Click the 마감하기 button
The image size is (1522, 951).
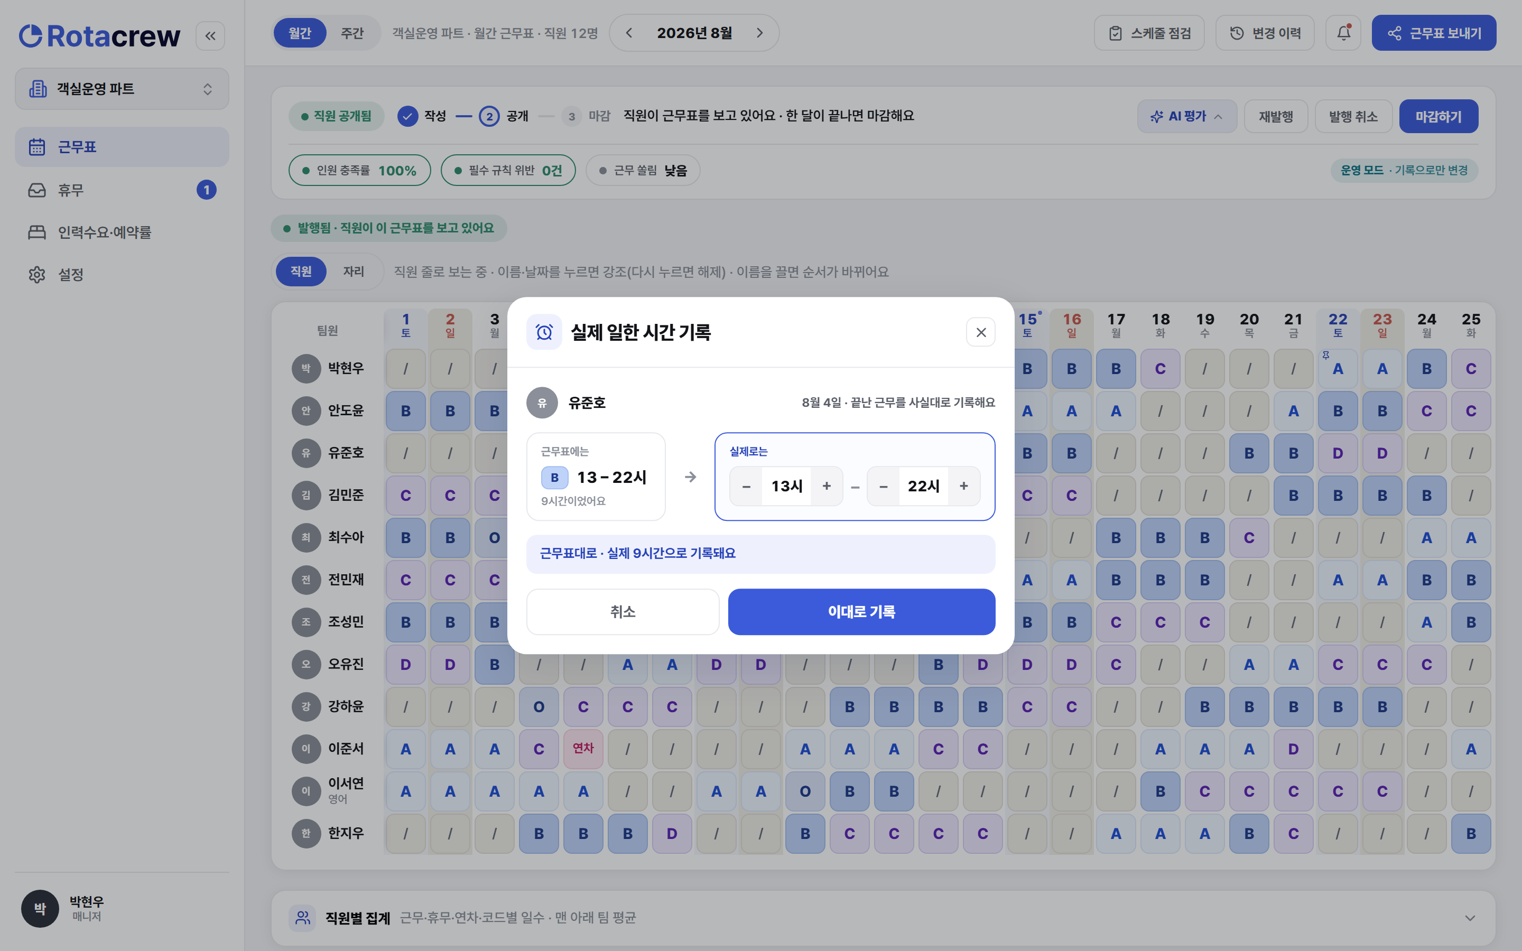point(1439,116)
